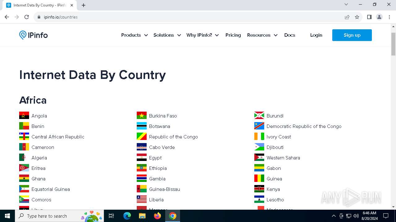
Task: Open the Ethiopia link
Action: (x=158, y=168)
